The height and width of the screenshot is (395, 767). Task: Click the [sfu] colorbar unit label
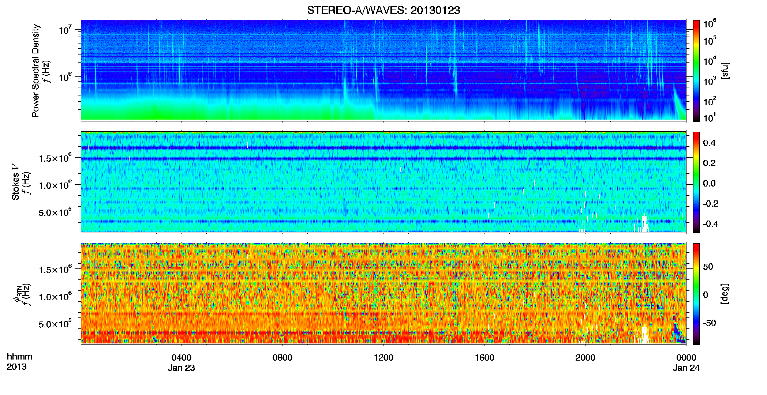point(725,71)
